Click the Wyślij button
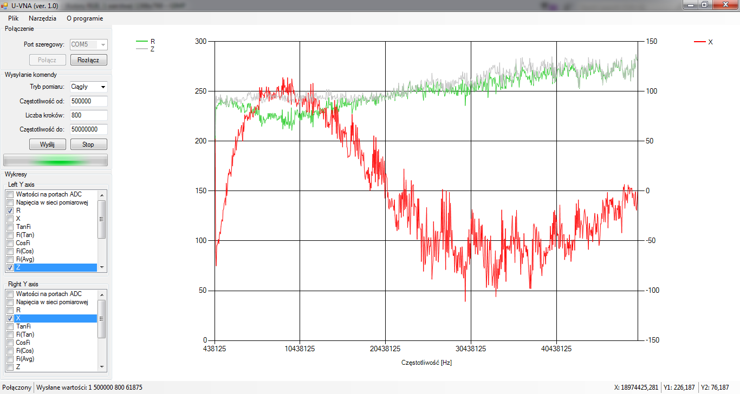Viewport: 740px width, 394px height. [x=48, y=145]
